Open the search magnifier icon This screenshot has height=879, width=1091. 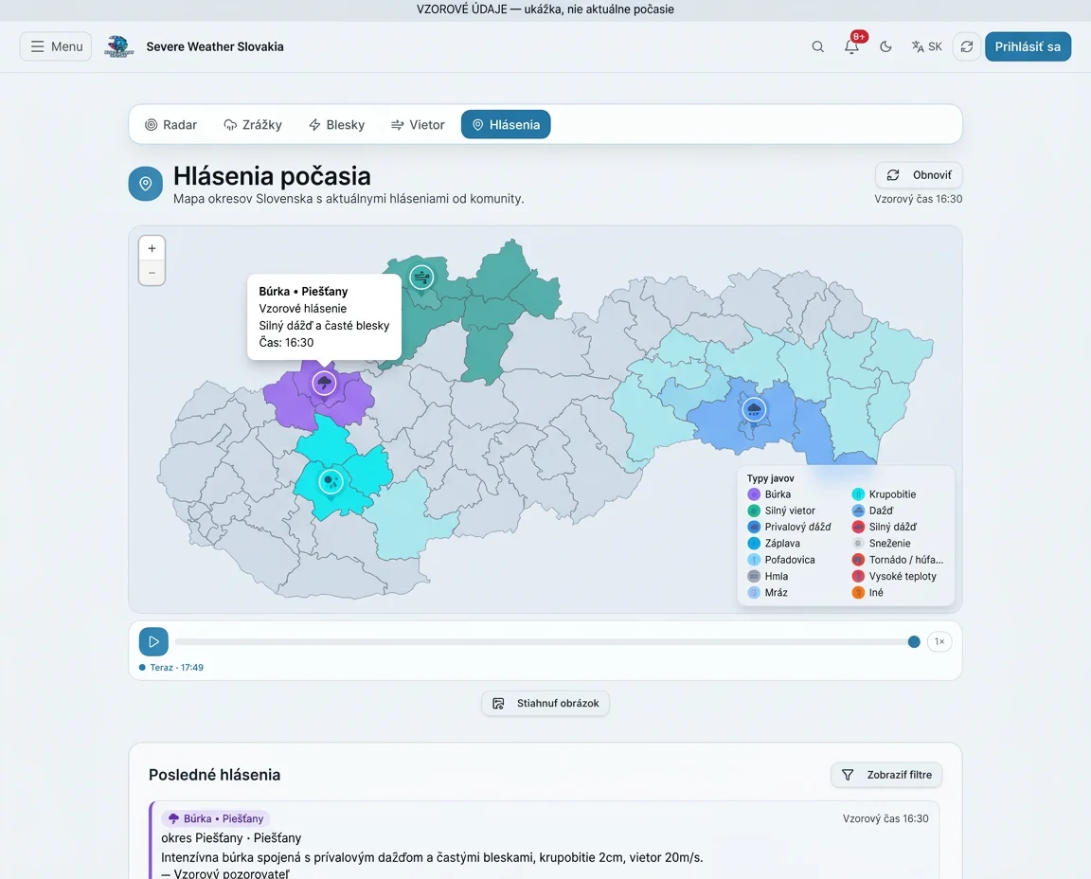point(817,46)
